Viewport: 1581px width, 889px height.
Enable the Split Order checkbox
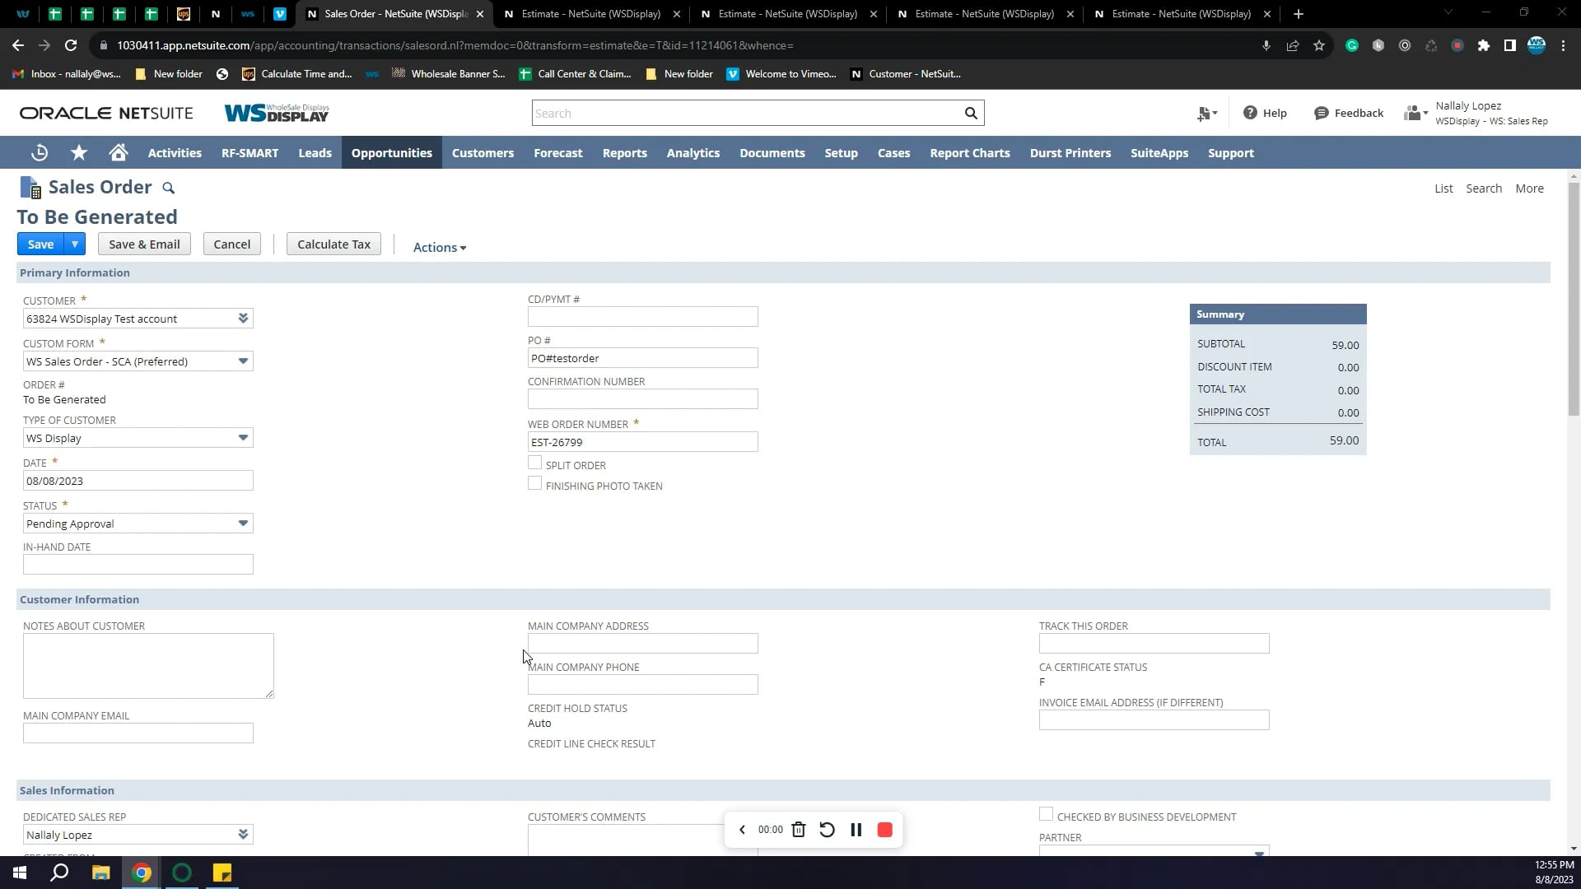(x=535, y=463)
